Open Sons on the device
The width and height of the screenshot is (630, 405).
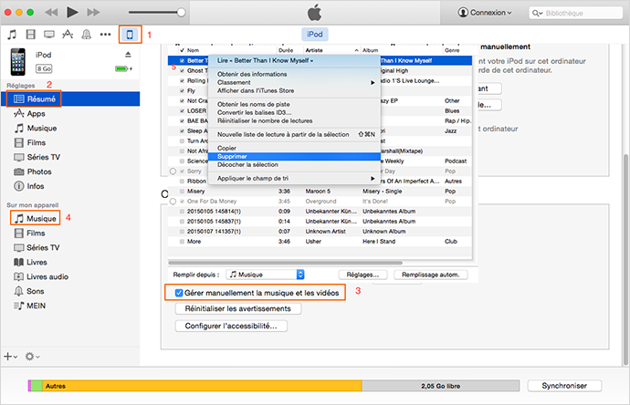(29, 291)
